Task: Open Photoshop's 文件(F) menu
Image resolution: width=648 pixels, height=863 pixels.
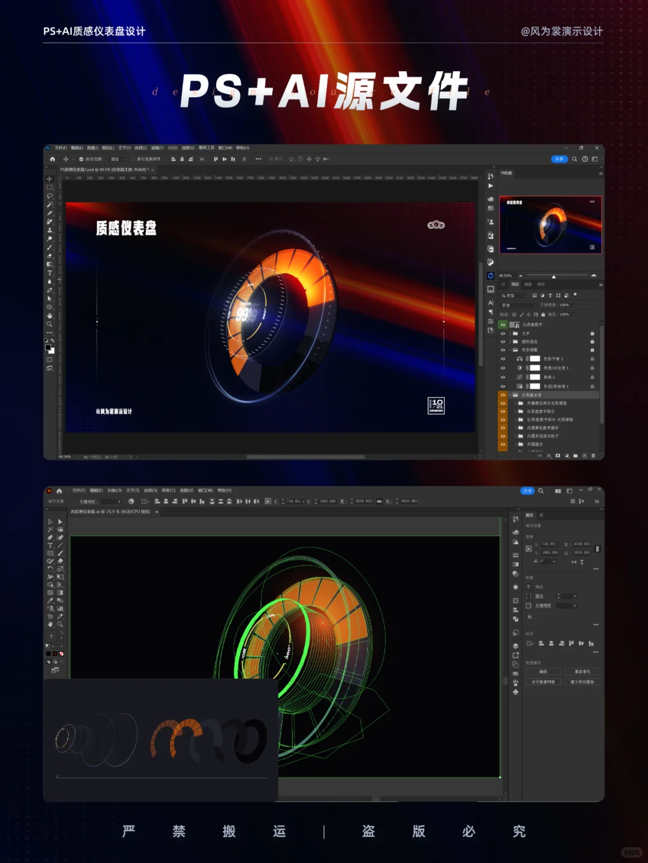Action: click(61, 148)
